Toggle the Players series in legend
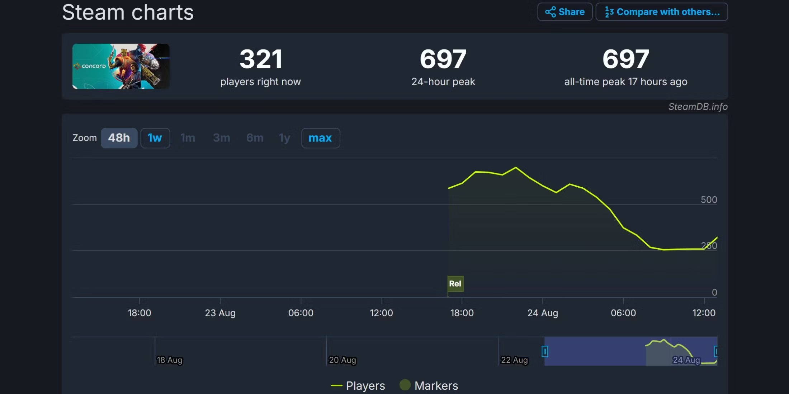The height and width of the screenshot is (394, 789). (x=358, y=385)
